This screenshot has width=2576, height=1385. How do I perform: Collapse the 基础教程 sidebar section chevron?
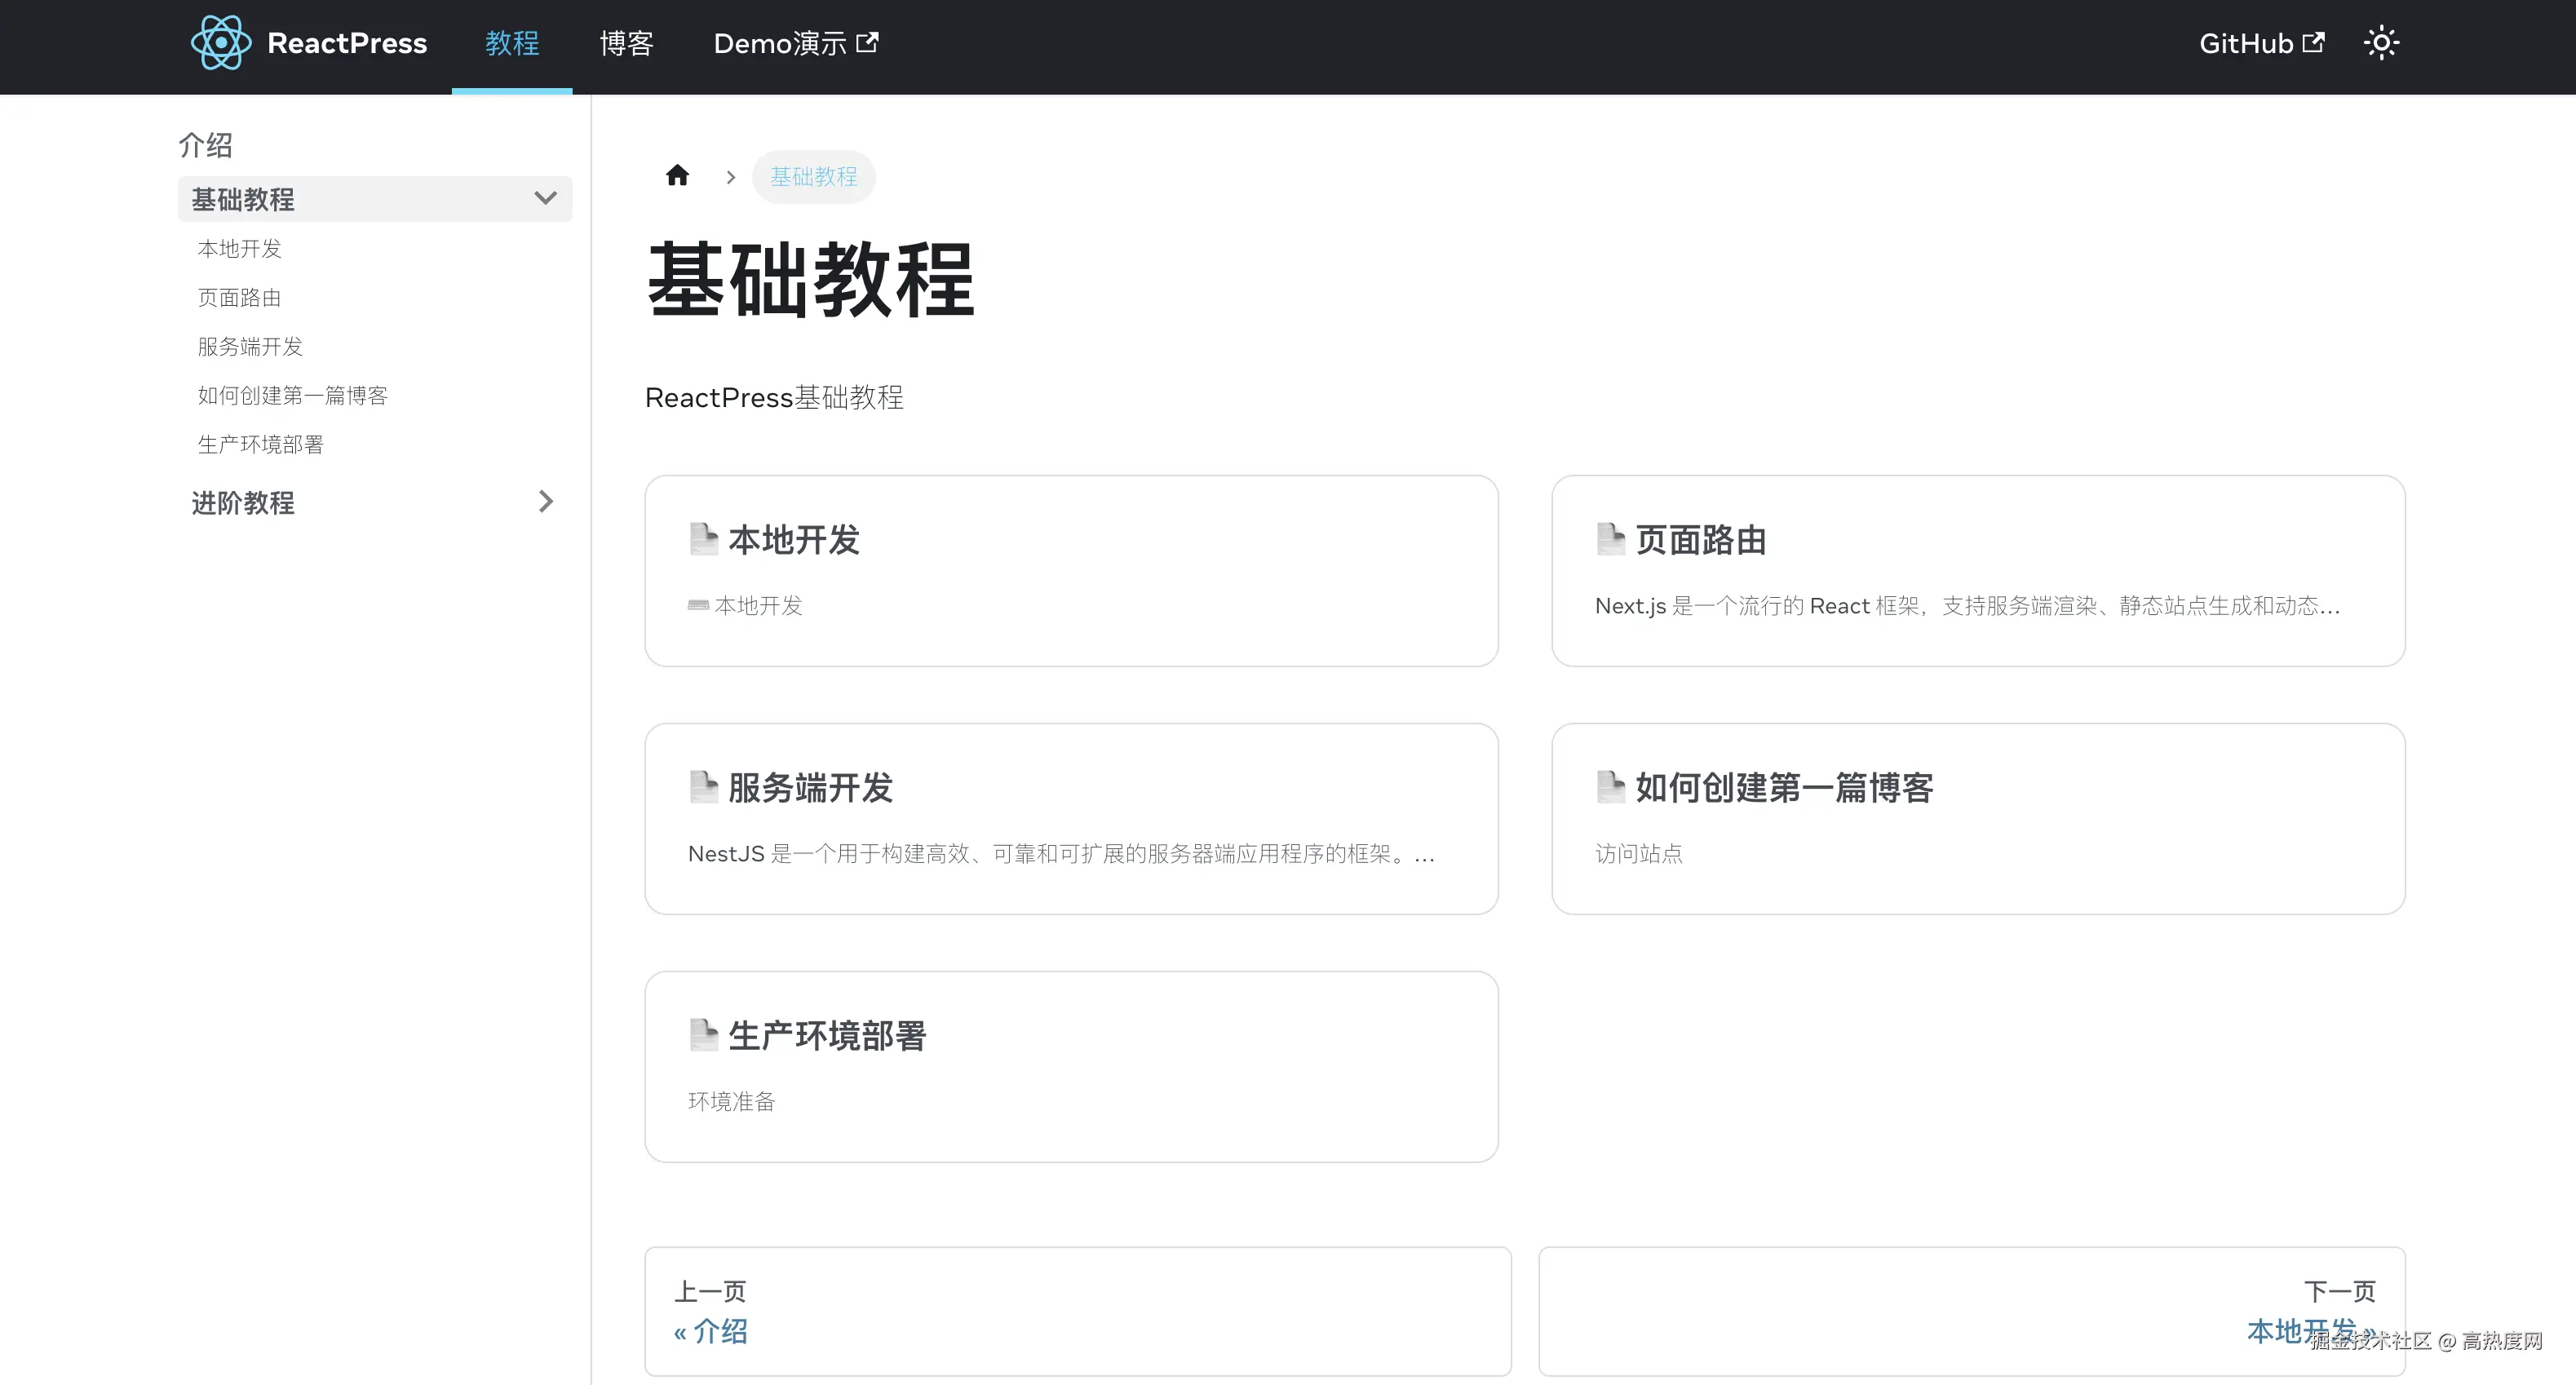(x=545, y=198)
